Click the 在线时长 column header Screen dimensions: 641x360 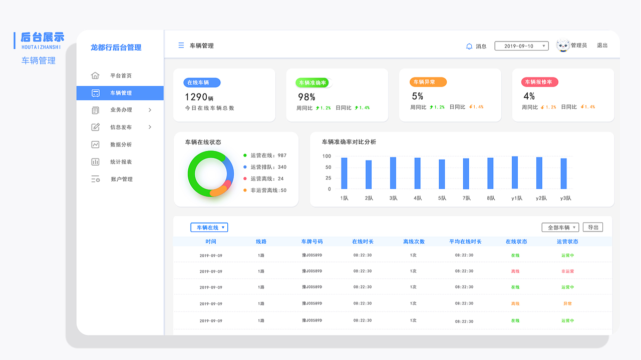click(x=363, y=241)
